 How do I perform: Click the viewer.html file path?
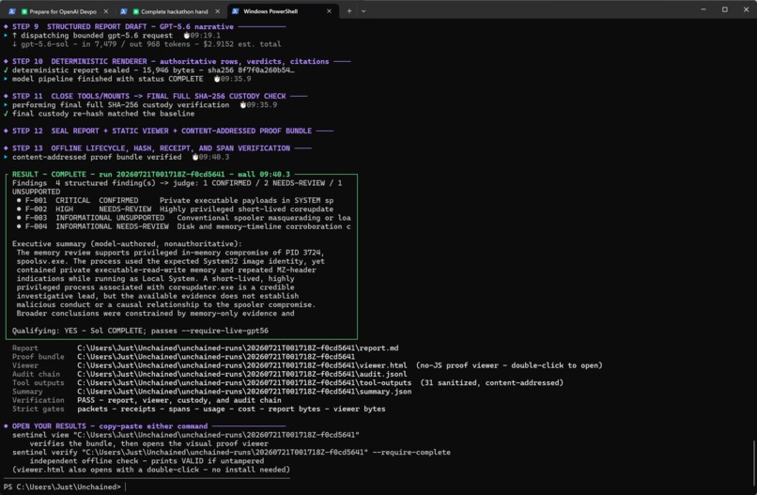[242, 365]
